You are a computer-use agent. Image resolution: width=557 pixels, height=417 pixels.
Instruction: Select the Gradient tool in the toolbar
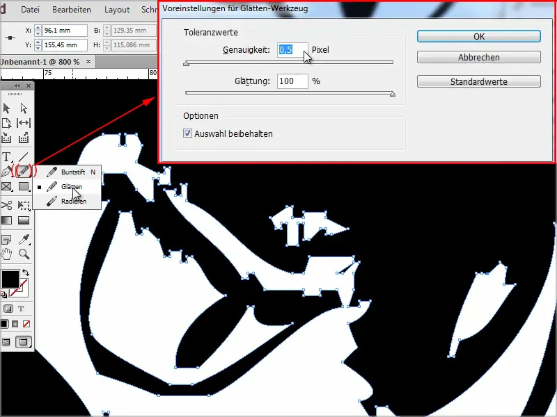8,221
